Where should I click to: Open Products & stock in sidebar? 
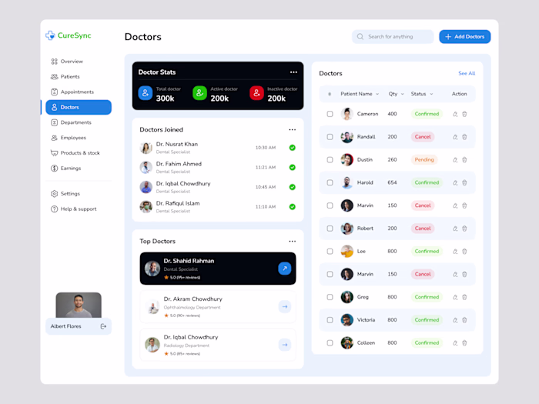(x=79, y=153)
